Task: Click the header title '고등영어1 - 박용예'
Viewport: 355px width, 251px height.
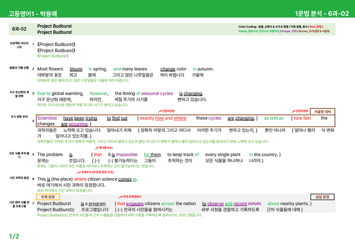Action: pyautogui.click(x=33, y=14)
